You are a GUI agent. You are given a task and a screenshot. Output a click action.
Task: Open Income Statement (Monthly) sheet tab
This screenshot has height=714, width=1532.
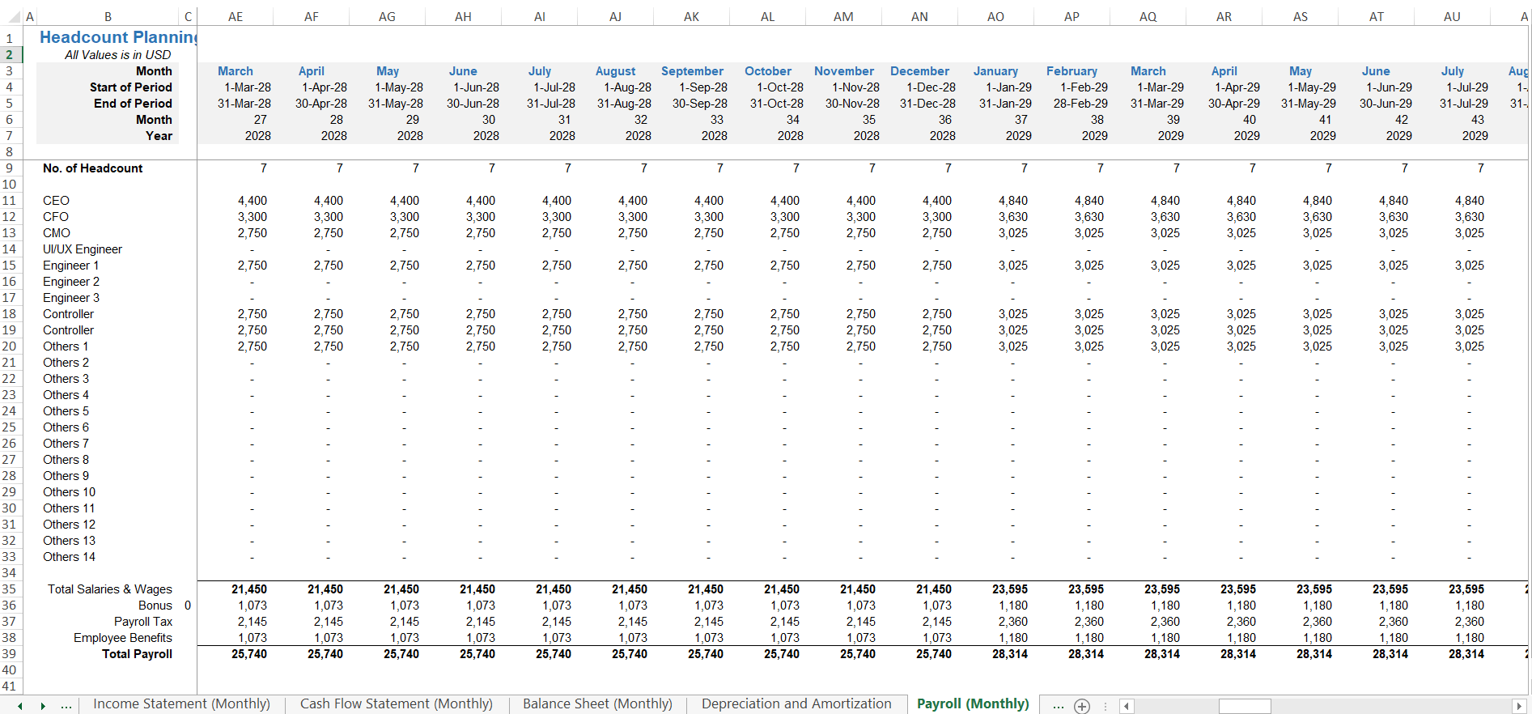click(181, 704)
